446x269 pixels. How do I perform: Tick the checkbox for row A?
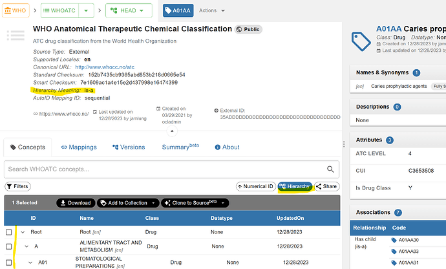point(9,246)
